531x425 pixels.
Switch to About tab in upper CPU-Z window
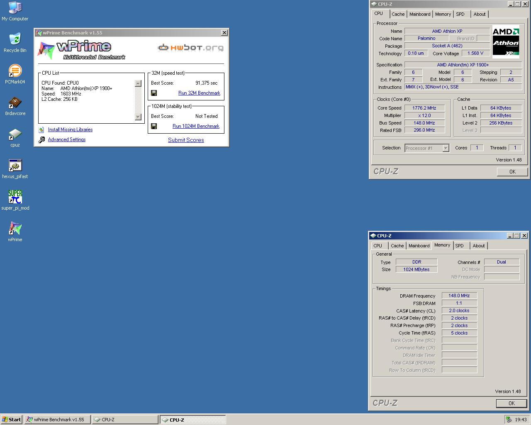point(480,14)
